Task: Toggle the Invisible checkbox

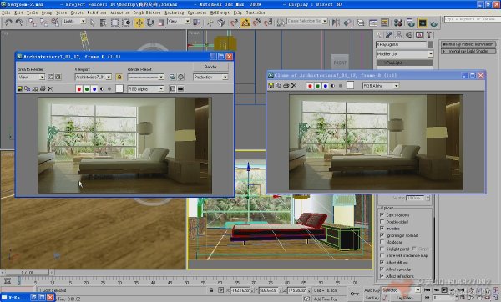Action: coord(382,229)
